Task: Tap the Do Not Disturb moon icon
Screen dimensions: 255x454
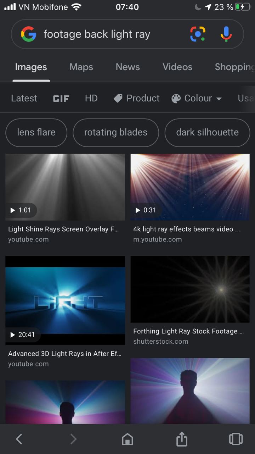Action: tap(198, 7)
